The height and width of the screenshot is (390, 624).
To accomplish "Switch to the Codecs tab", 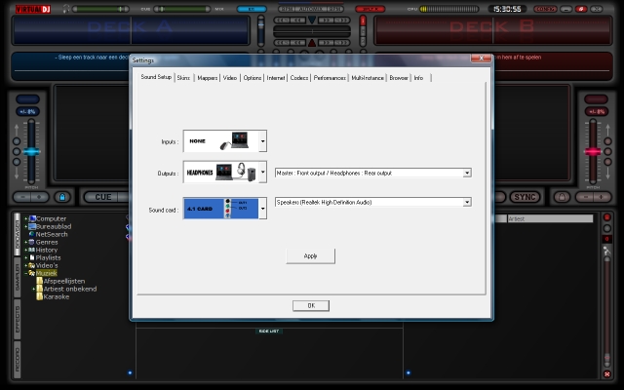I will click(x=299, y=78).
